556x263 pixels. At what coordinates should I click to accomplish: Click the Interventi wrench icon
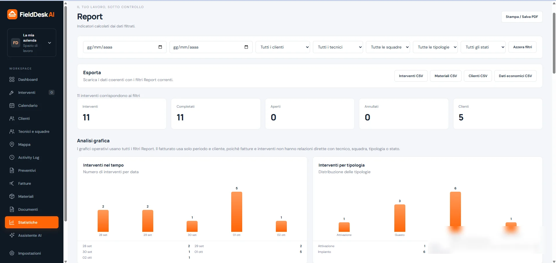[12, 92]
